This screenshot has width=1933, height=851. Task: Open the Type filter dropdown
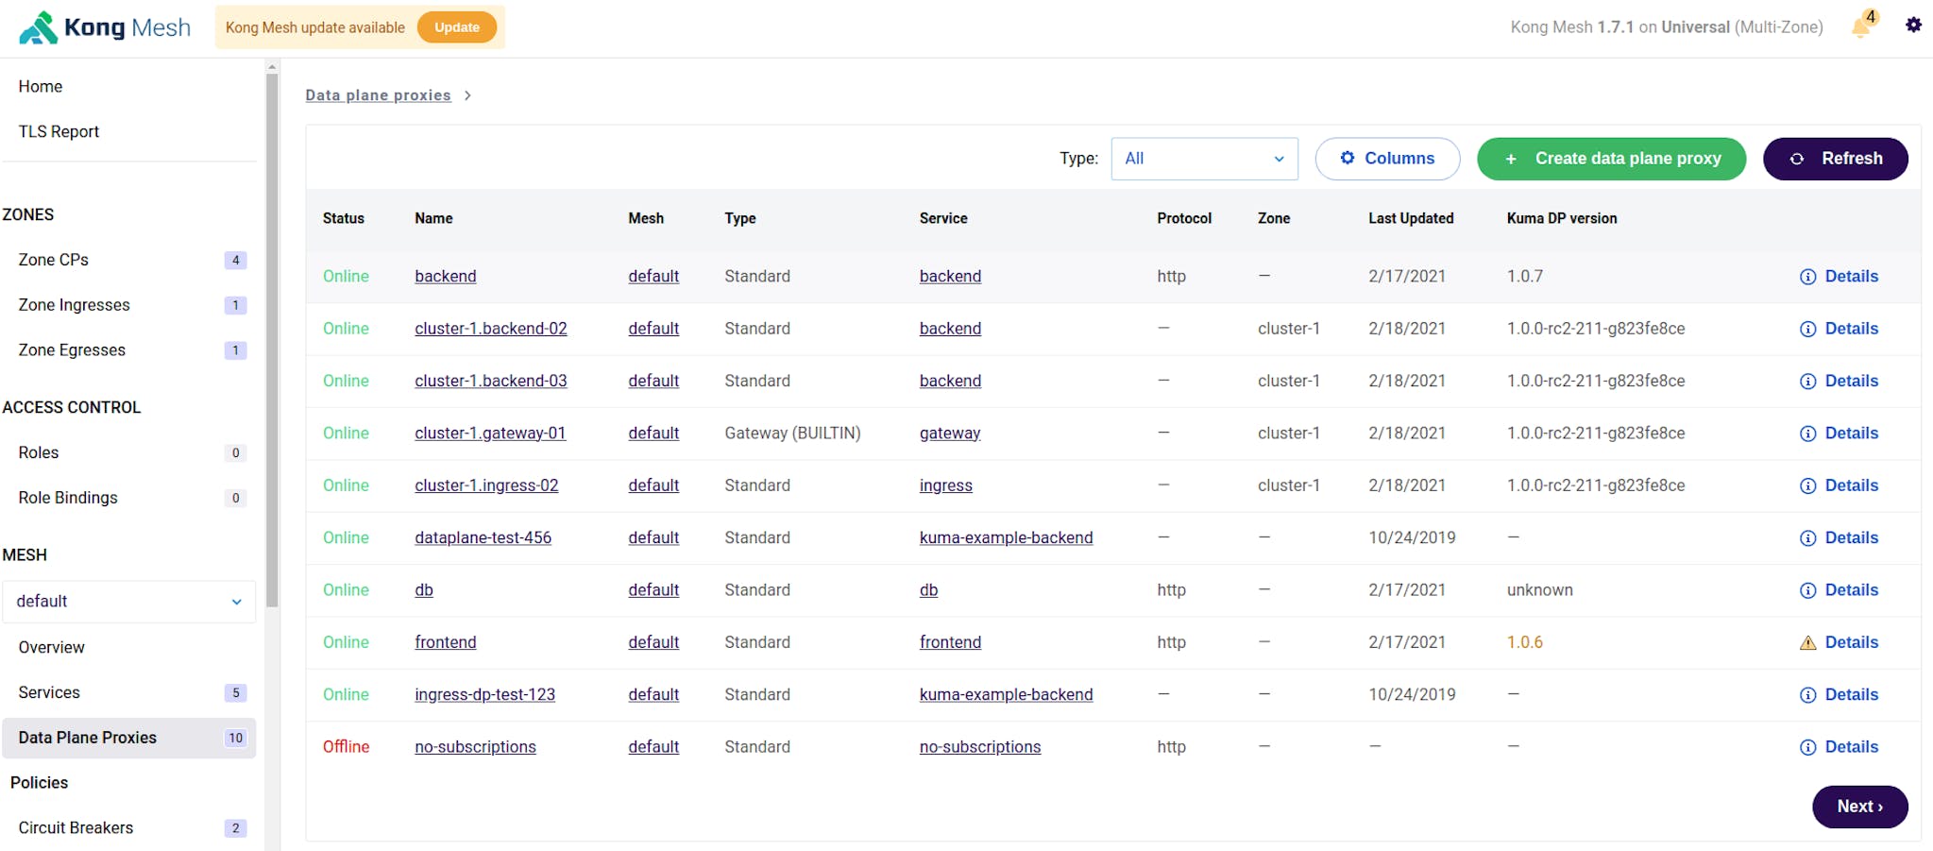tap(1204, 159)
